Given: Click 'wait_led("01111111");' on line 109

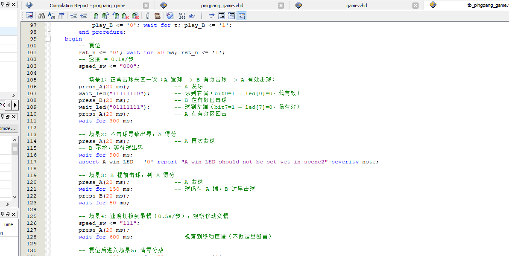Looking at the screenshot, I should click(x=114, y=107).
